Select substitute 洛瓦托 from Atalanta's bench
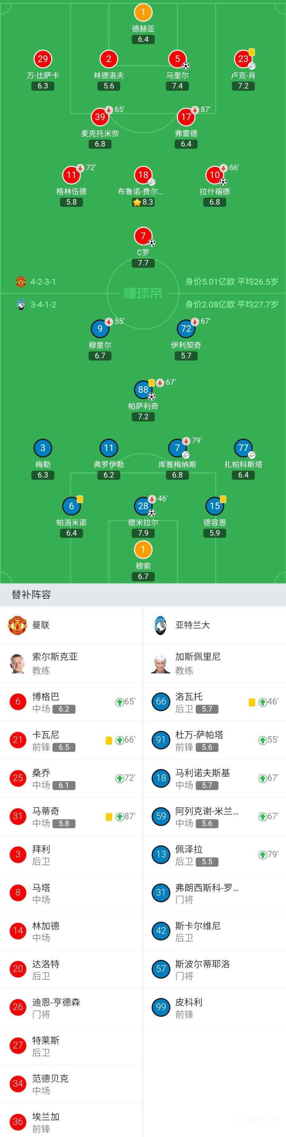286x1137 pixels. [214, 702]
